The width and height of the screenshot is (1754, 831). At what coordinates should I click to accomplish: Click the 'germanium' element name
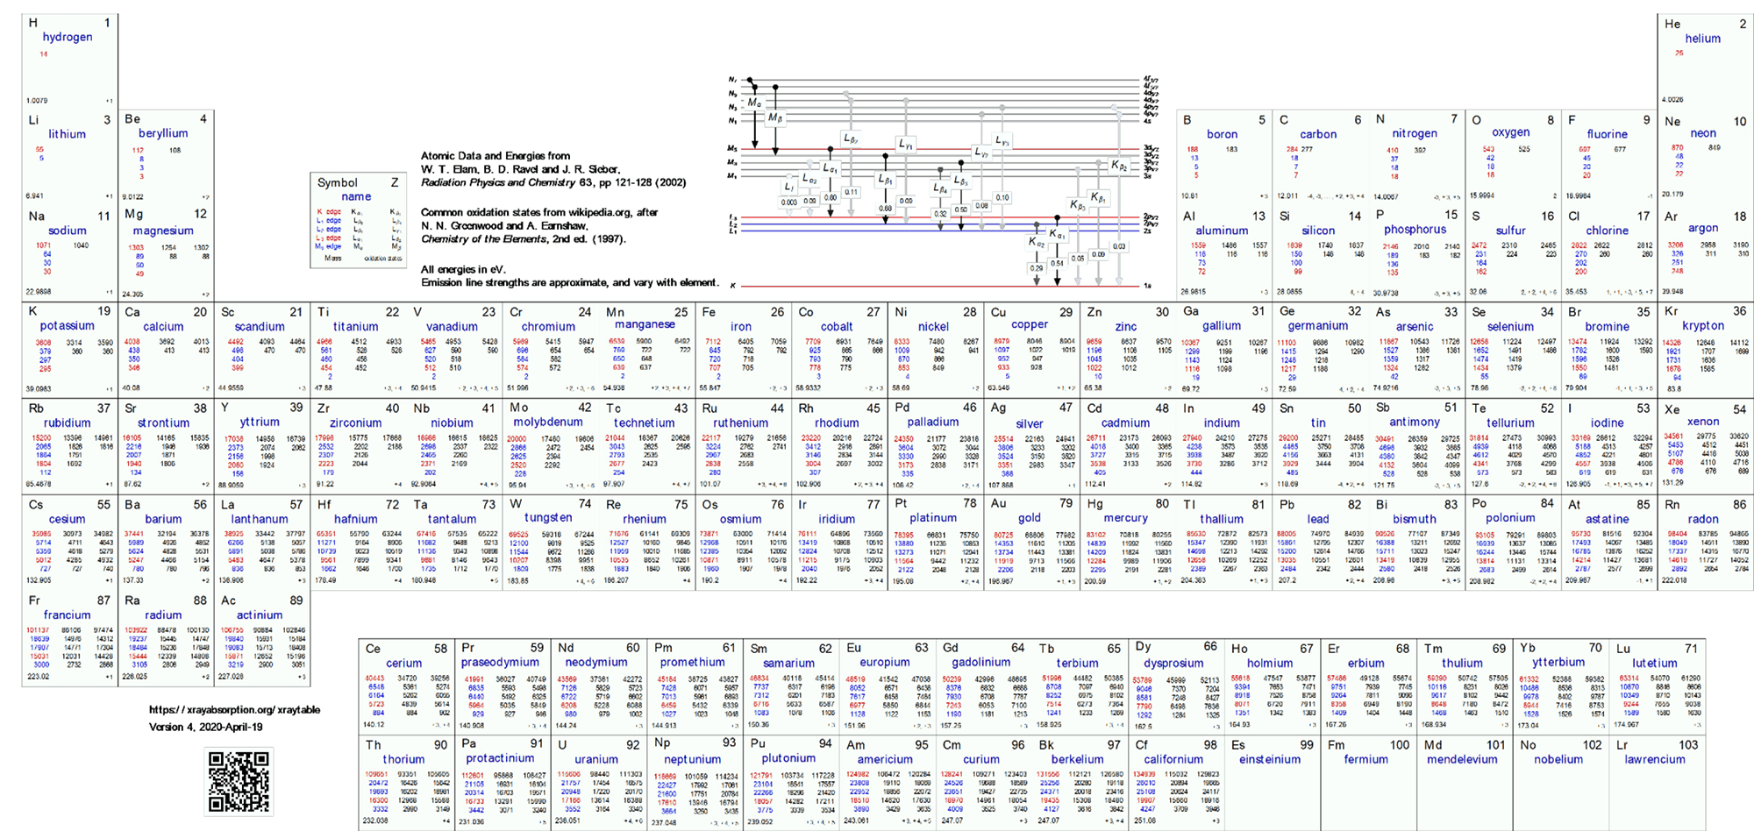[x=1318, y=326]
